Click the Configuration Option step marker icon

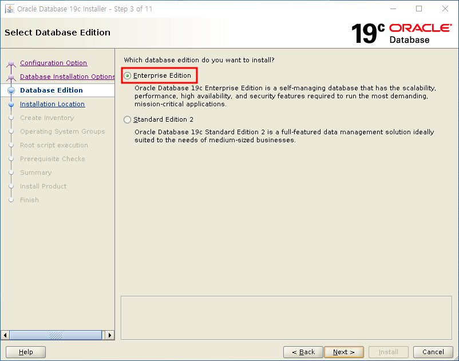11,63
